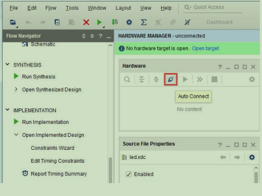Viewport: 262px width, 196px height.
Task: Open the Window menu
Action: (97, 8)
